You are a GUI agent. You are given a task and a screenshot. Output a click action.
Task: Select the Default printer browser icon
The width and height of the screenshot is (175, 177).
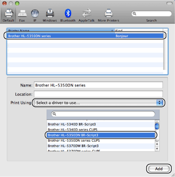pos(8,15)
